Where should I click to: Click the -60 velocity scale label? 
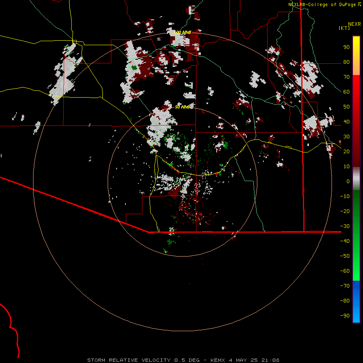pyautogui.click(x=345, y=271)
